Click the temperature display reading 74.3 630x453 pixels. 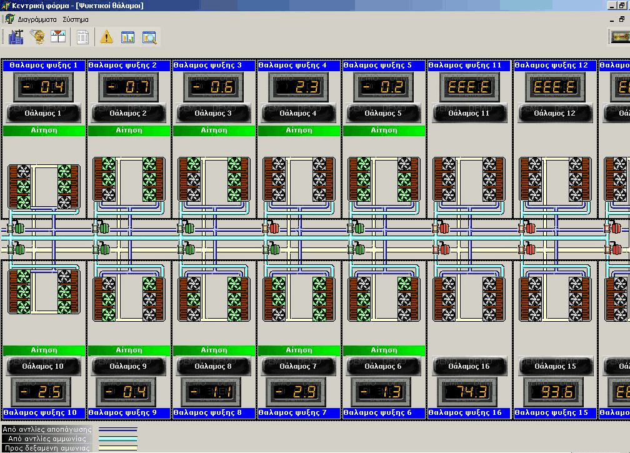469,392
